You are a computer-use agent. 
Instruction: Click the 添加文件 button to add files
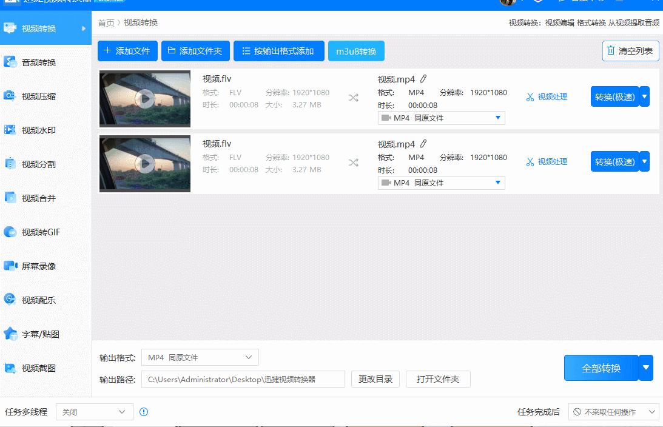[127, 51]
